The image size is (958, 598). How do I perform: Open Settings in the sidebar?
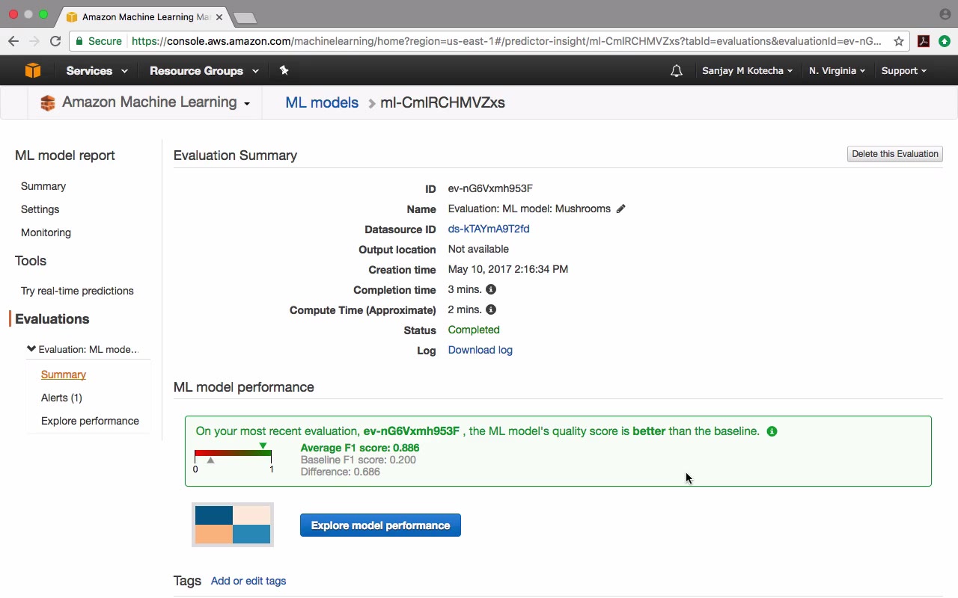click(40, 209)
